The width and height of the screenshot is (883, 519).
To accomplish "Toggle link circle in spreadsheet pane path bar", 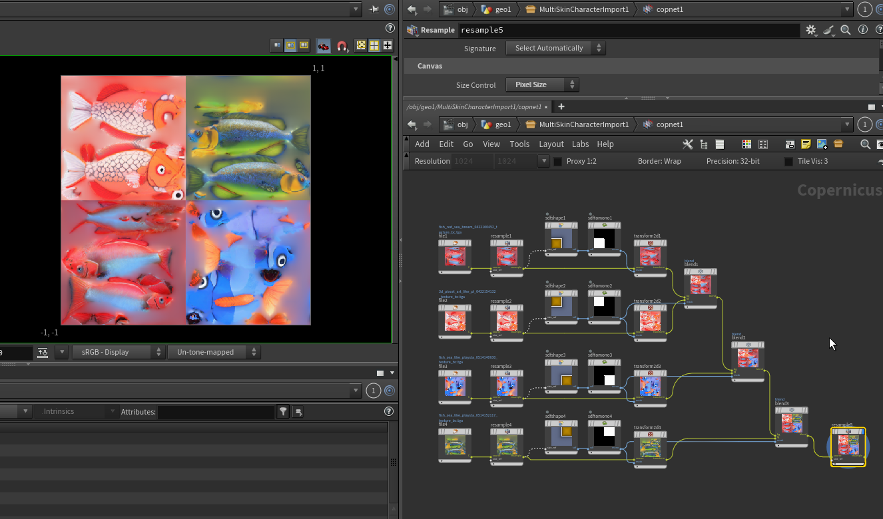I will pos(390,391).
